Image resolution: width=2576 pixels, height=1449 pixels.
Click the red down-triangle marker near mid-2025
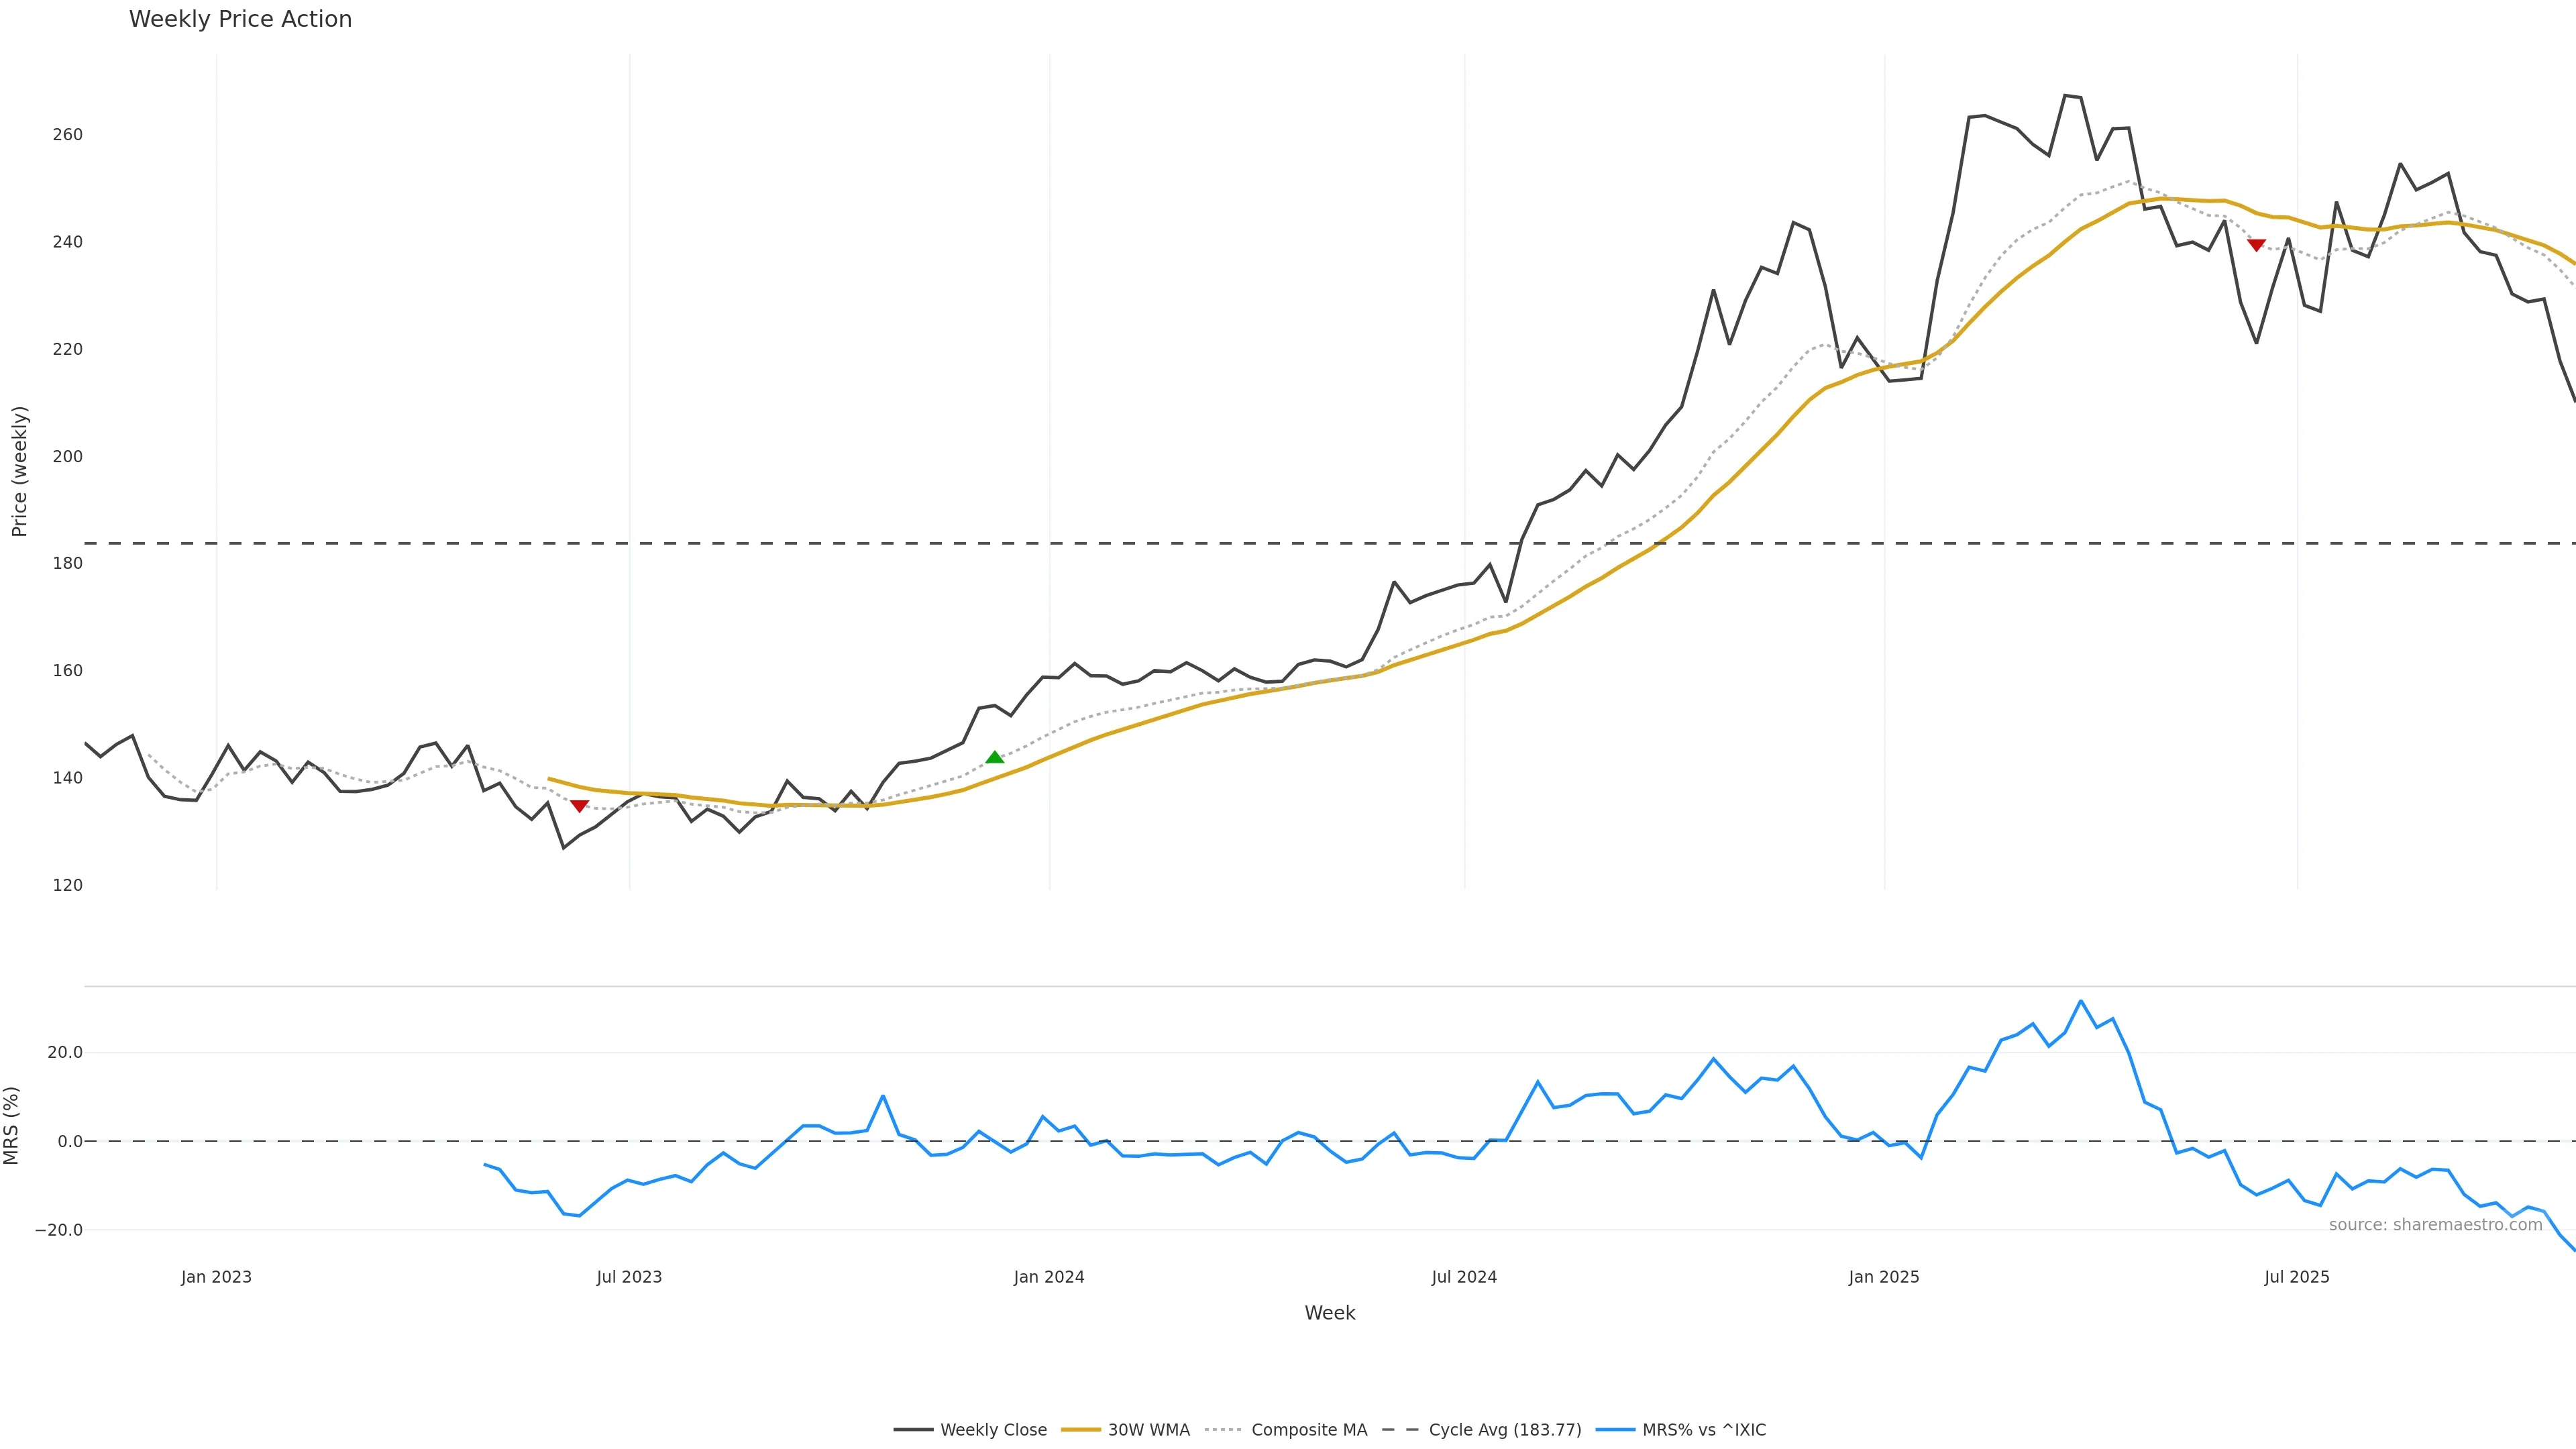pos(2256,245)
